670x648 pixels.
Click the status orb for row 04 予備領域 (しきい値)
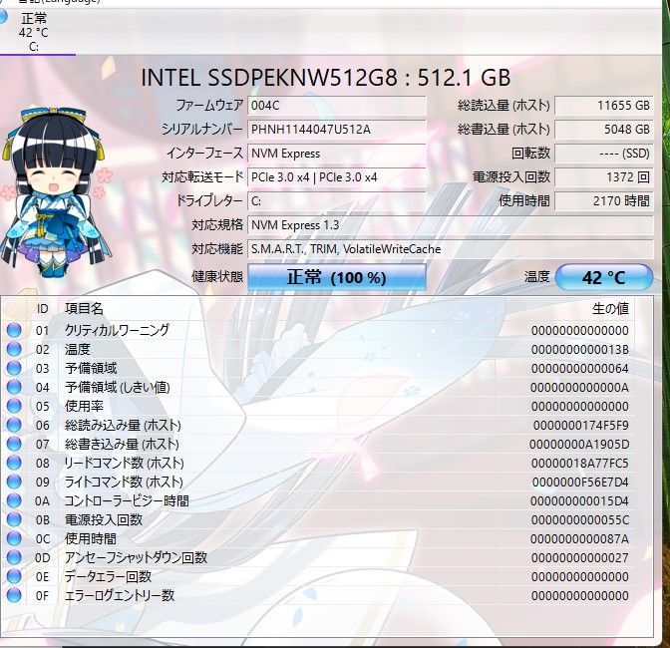14,387
